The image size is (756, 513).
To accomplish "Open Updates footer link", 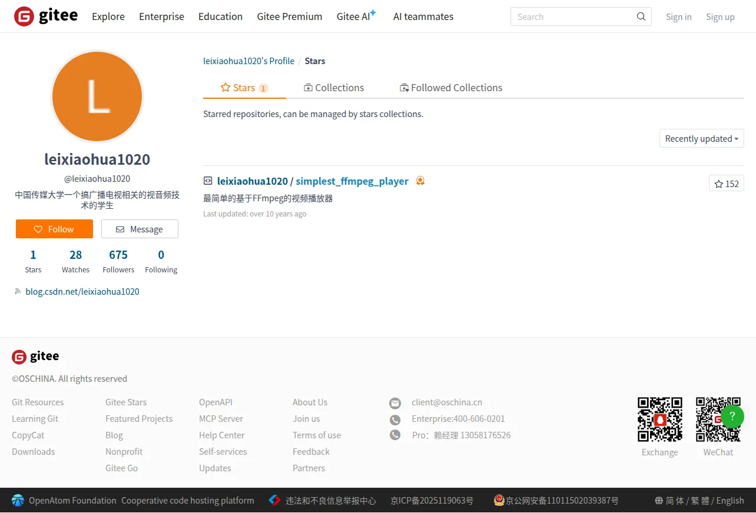I will (x=215, y=468).
